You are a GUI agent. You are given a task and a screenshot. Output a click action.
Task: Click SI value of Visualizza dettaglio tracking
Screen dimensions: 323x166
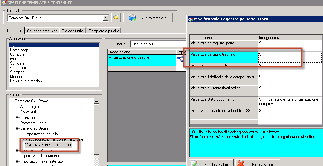[289, 57]
